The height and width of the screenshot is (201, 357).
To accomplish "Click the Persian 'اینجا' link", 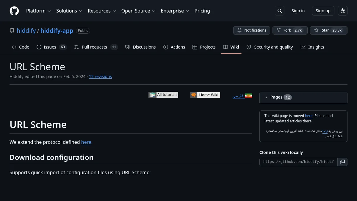I will pos(325,131).
